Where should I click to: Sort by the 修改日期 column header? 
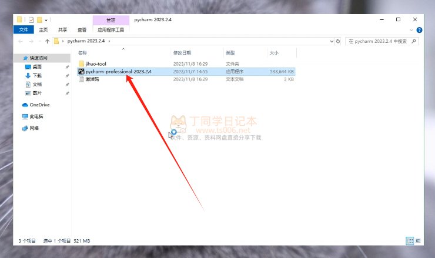click(182, 53)
